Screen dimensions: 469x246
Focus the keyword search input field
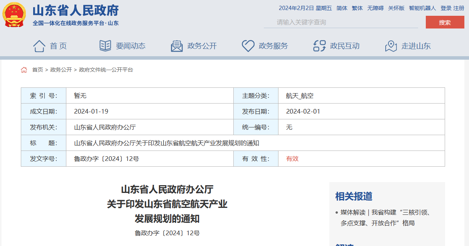341,22
